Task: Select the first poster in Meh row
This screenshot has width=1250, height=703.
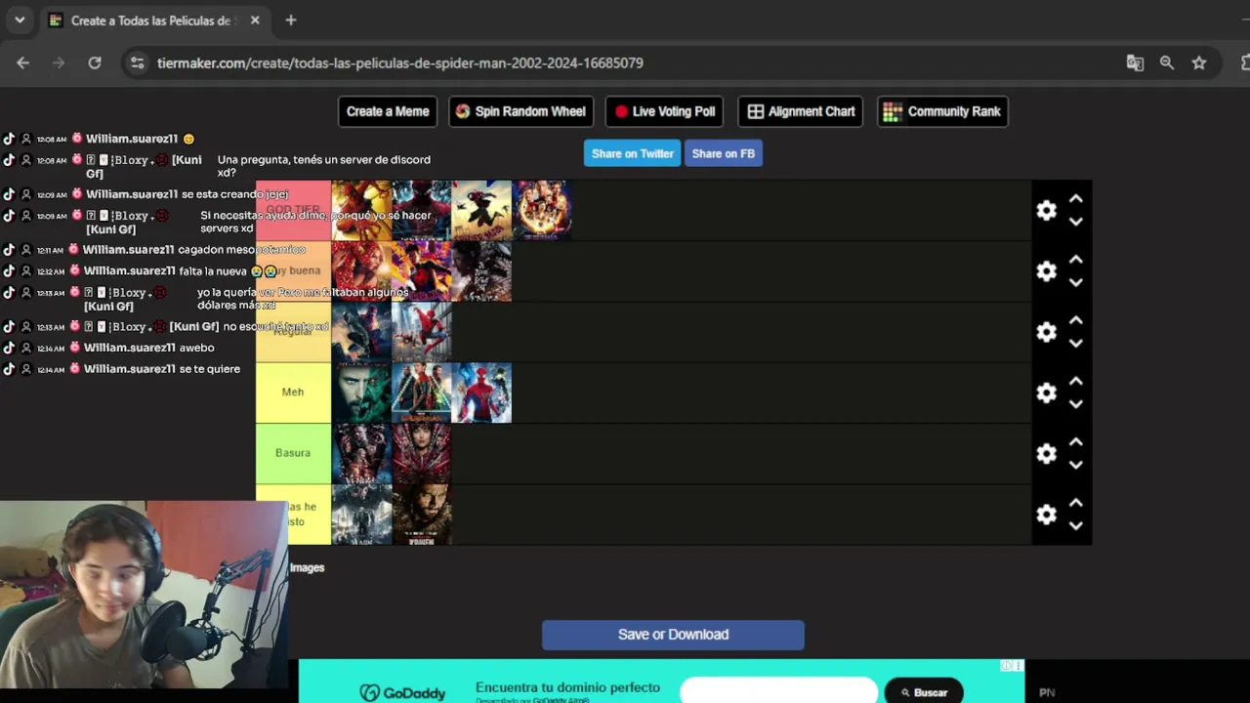Action: [361, 393]
